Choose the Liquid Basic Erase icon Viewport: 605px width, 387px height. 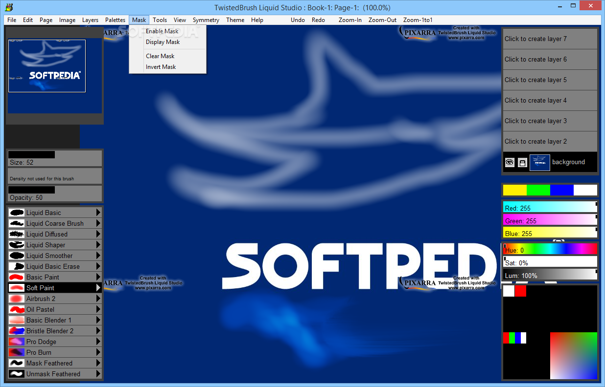coord(17,266)
